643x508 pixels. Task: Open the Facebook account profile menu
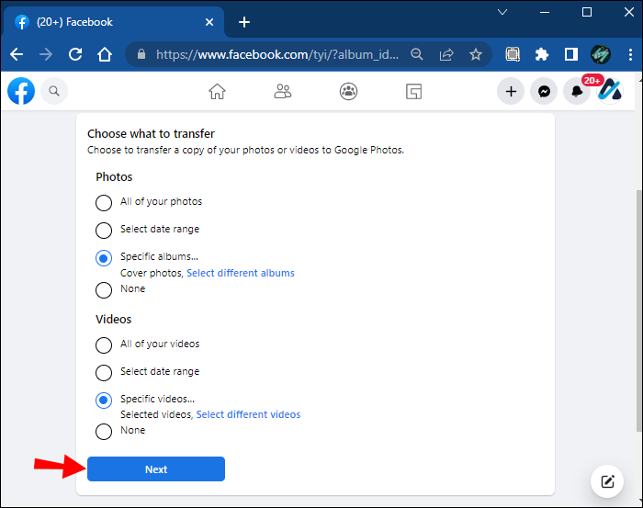pyautogui.click(x=610, y=91)
